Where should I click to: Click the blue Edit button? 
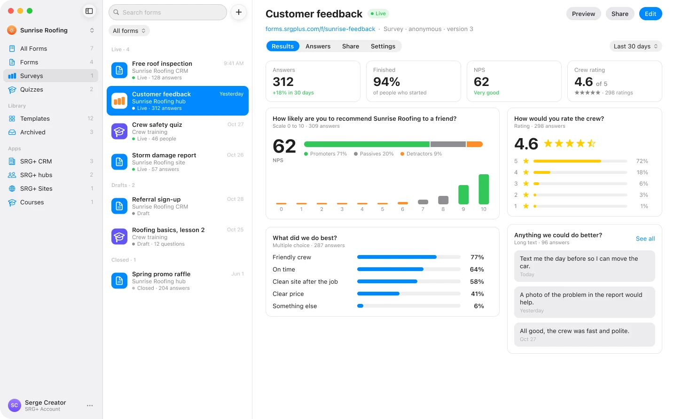pos(650,14)
